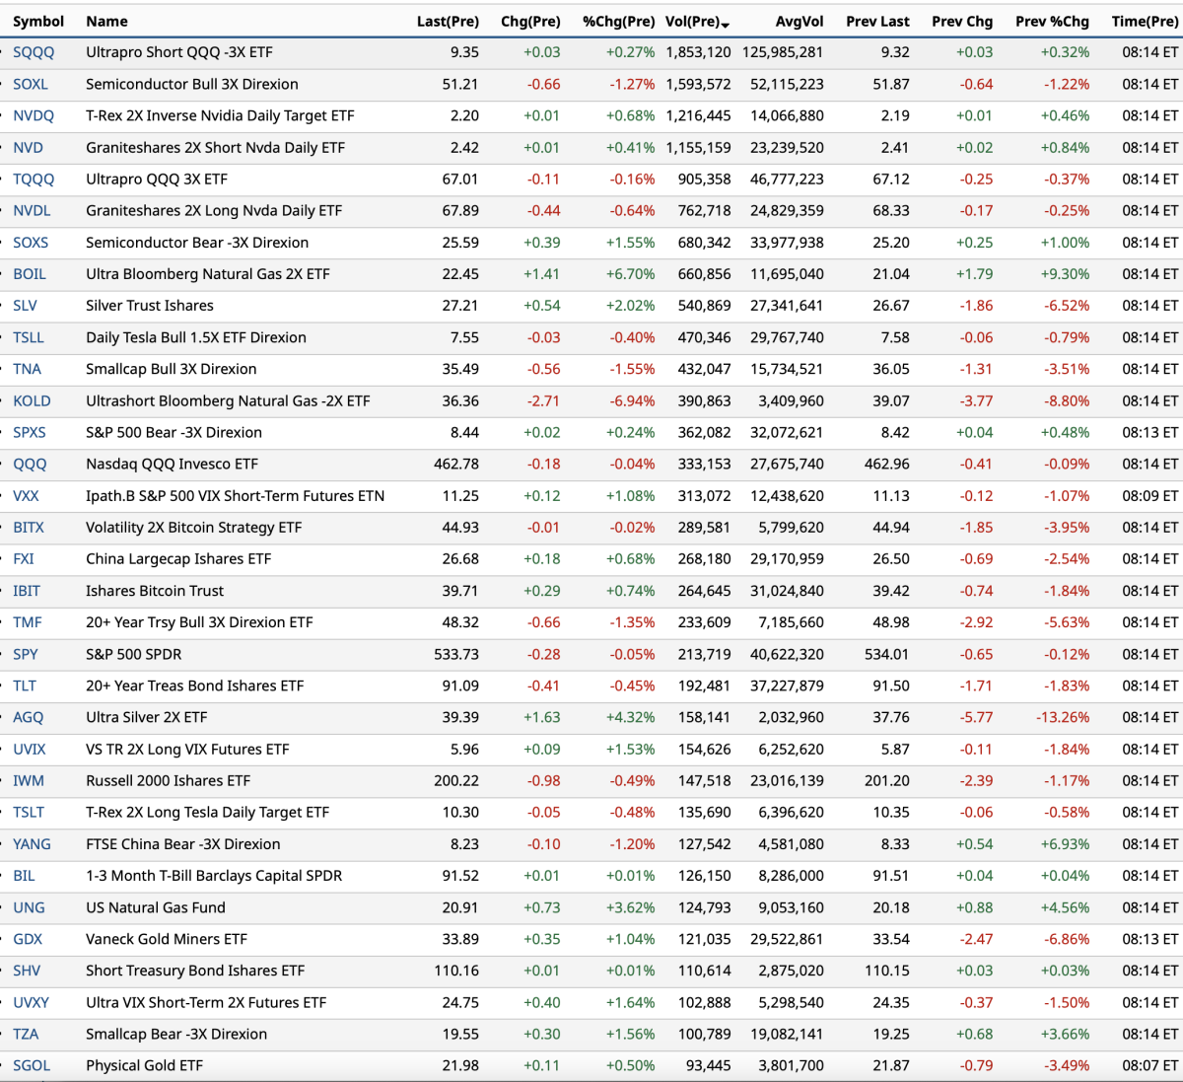Click the sort arrow beside Vol(Pre)

(726, 24)
